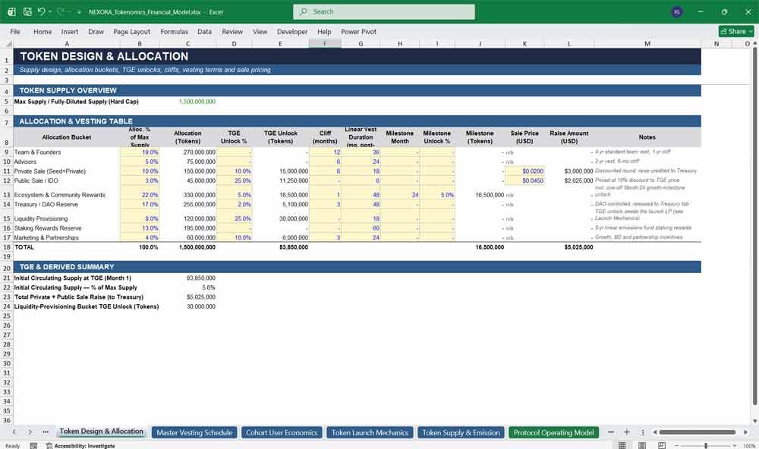Open the Page Layout ribbon tab
759x449 pixels.
(x=131, y=31)
